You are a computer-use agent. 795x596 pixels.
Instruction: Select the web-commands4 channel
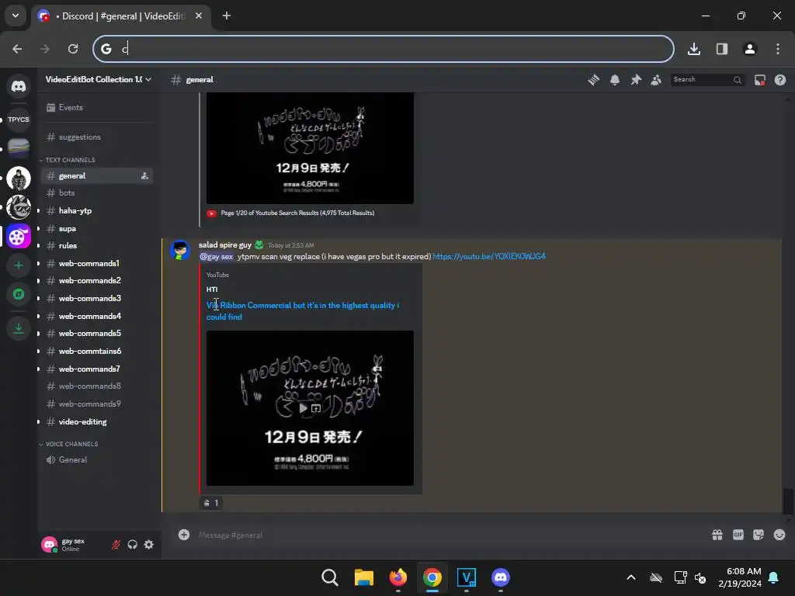[x=97, y=316]
